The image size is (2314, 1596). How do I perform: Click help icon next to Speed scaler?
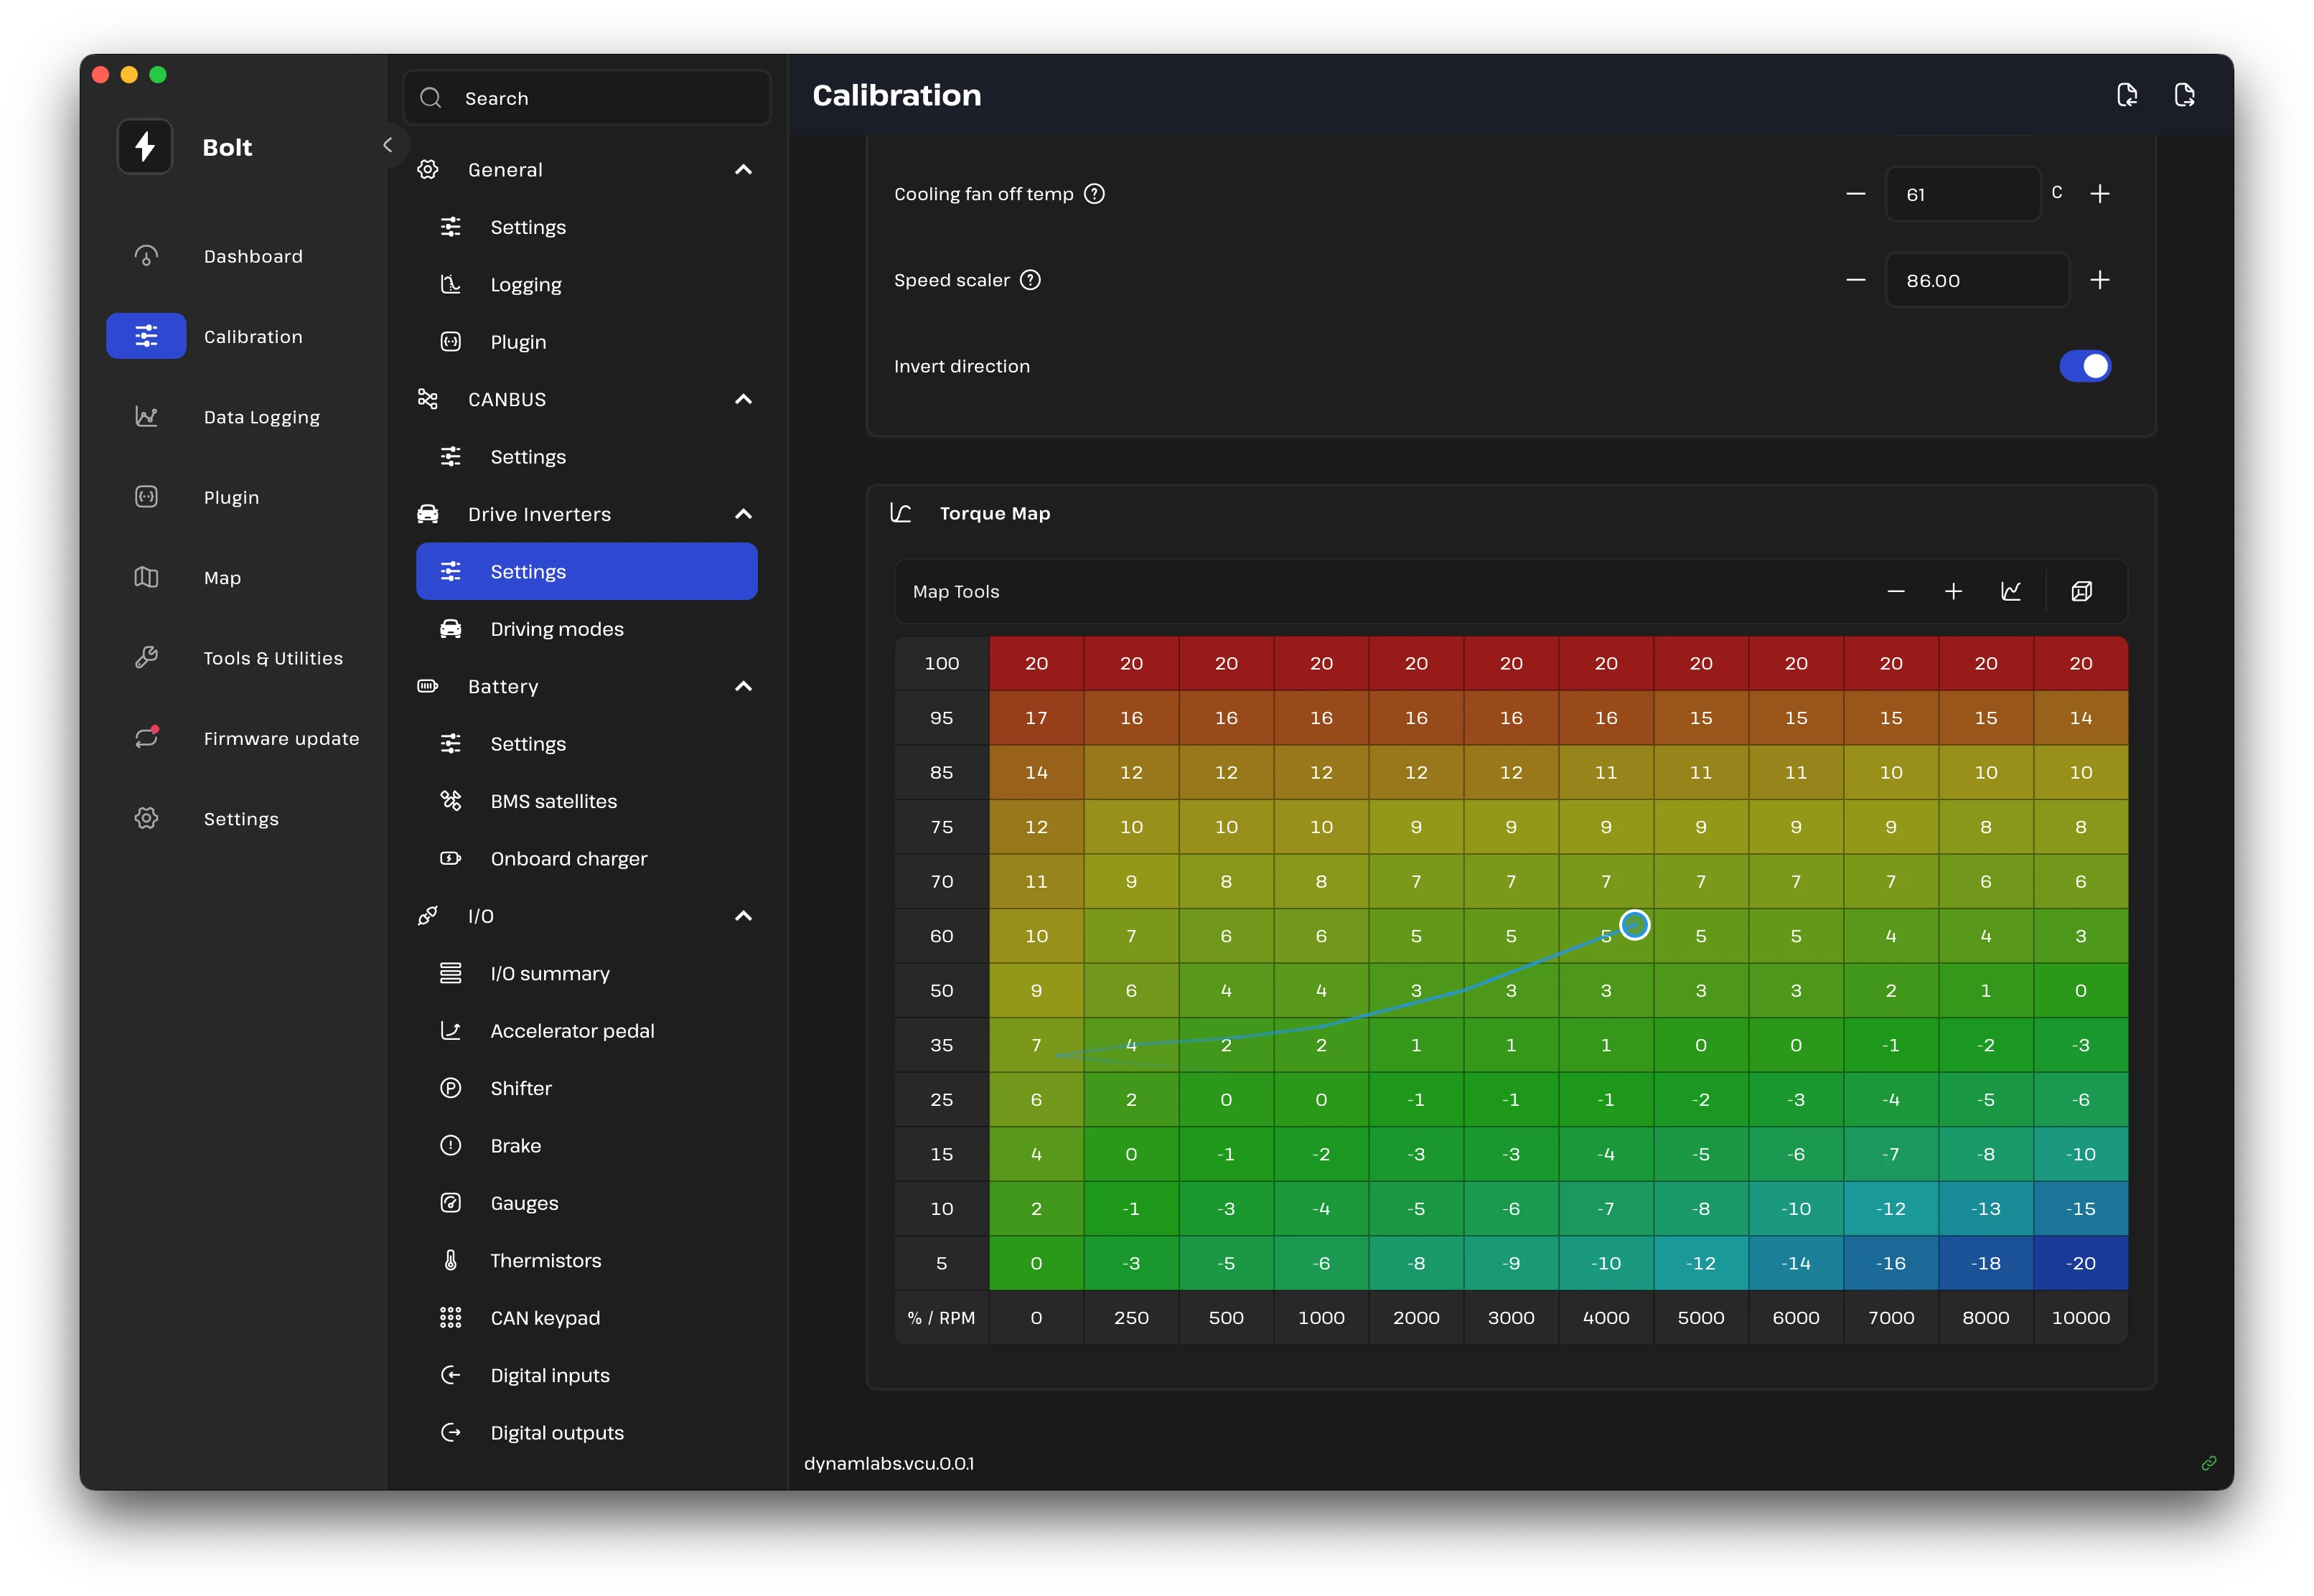[x=1030, y=280]
